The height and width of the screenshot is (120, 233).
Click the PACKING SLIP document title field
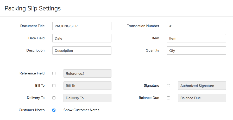[x=82, y=26]
